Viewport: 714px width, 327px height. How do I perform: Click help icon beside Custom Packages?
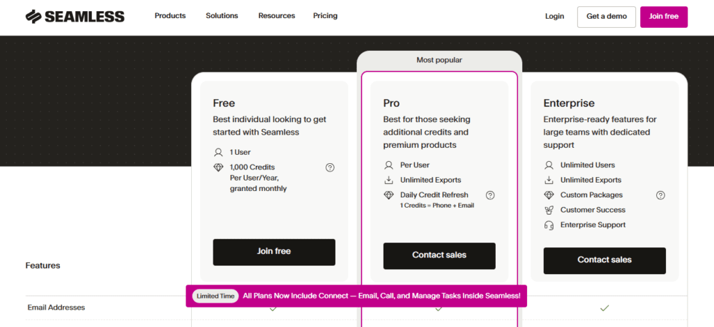[660, 195]
